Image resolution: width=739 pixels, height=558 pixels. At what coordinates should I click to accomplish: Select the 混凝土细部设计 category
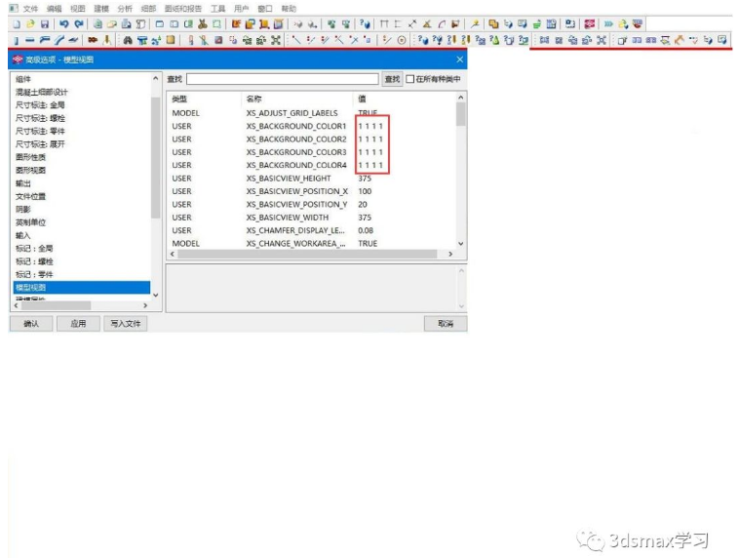[42, 92]
